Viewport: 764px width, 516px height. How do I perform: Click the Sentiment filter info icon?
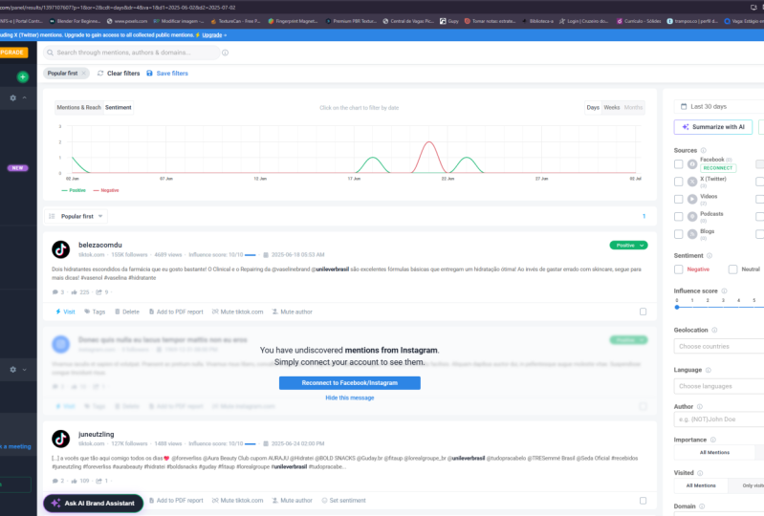coord(709,255)
